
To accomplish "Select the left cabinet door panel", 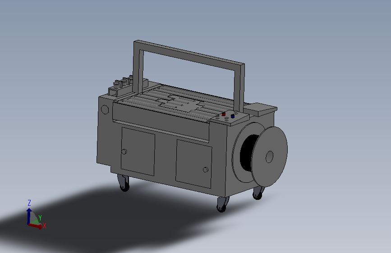I will (138, 151).
